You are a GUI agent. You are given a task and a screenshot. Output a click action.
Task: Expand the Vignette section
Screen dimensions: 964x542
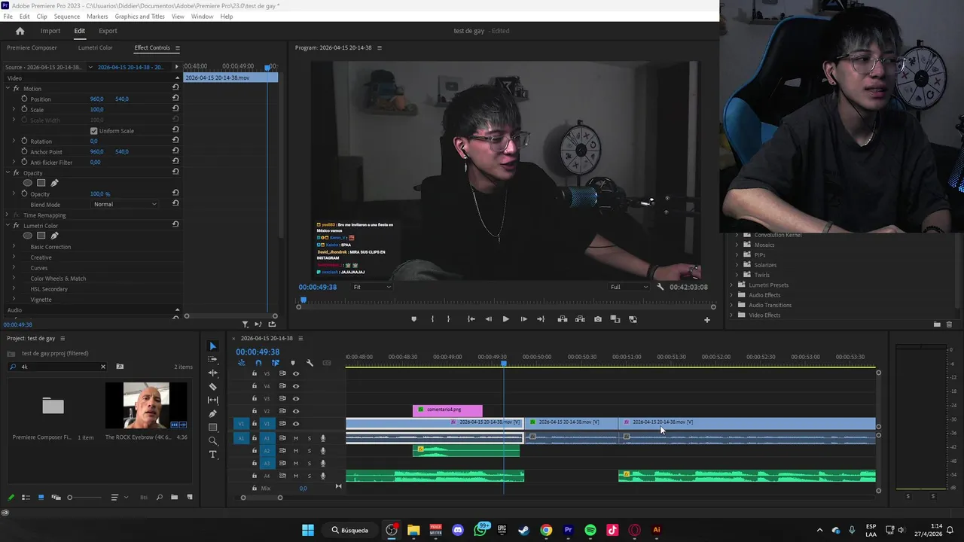coord(13,300)
